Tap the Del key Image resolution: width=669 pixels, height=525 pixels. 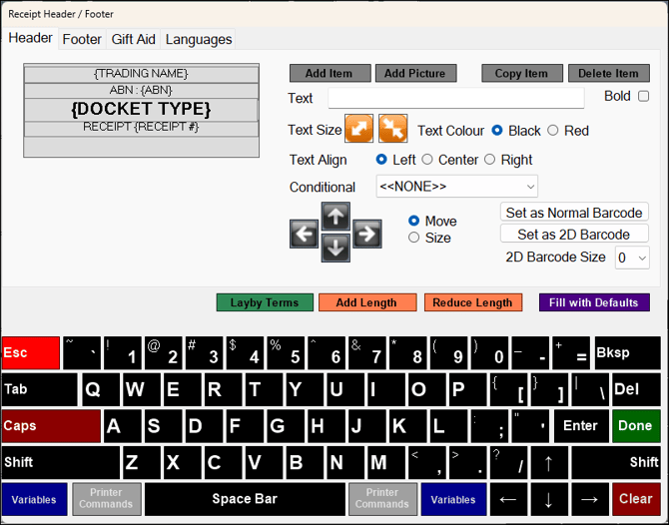(x=637, y=389)
